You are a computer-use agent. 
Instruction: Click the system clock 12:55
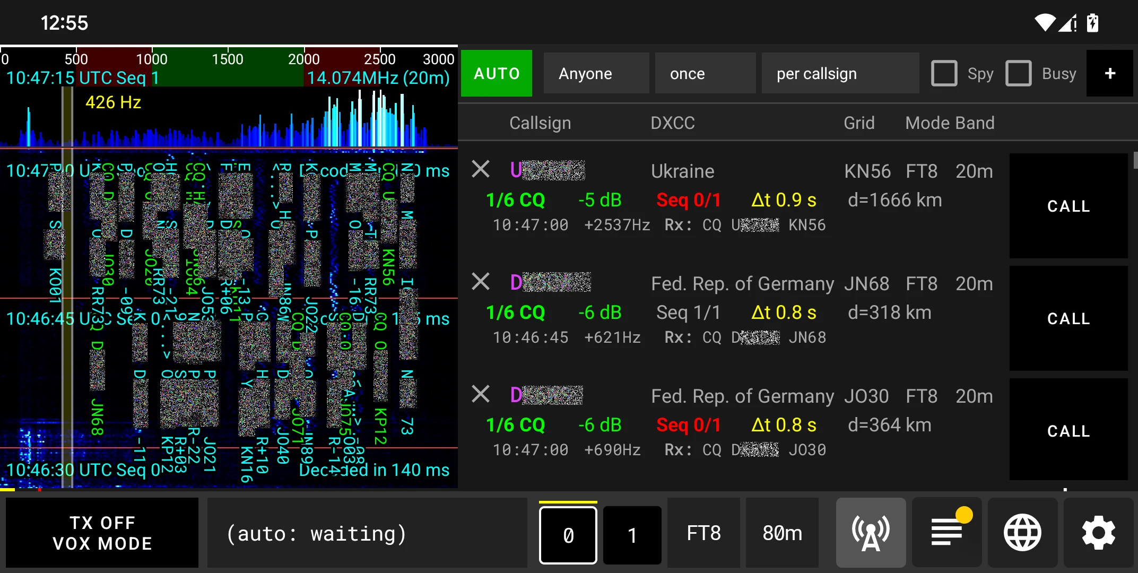tap(64, 23)
